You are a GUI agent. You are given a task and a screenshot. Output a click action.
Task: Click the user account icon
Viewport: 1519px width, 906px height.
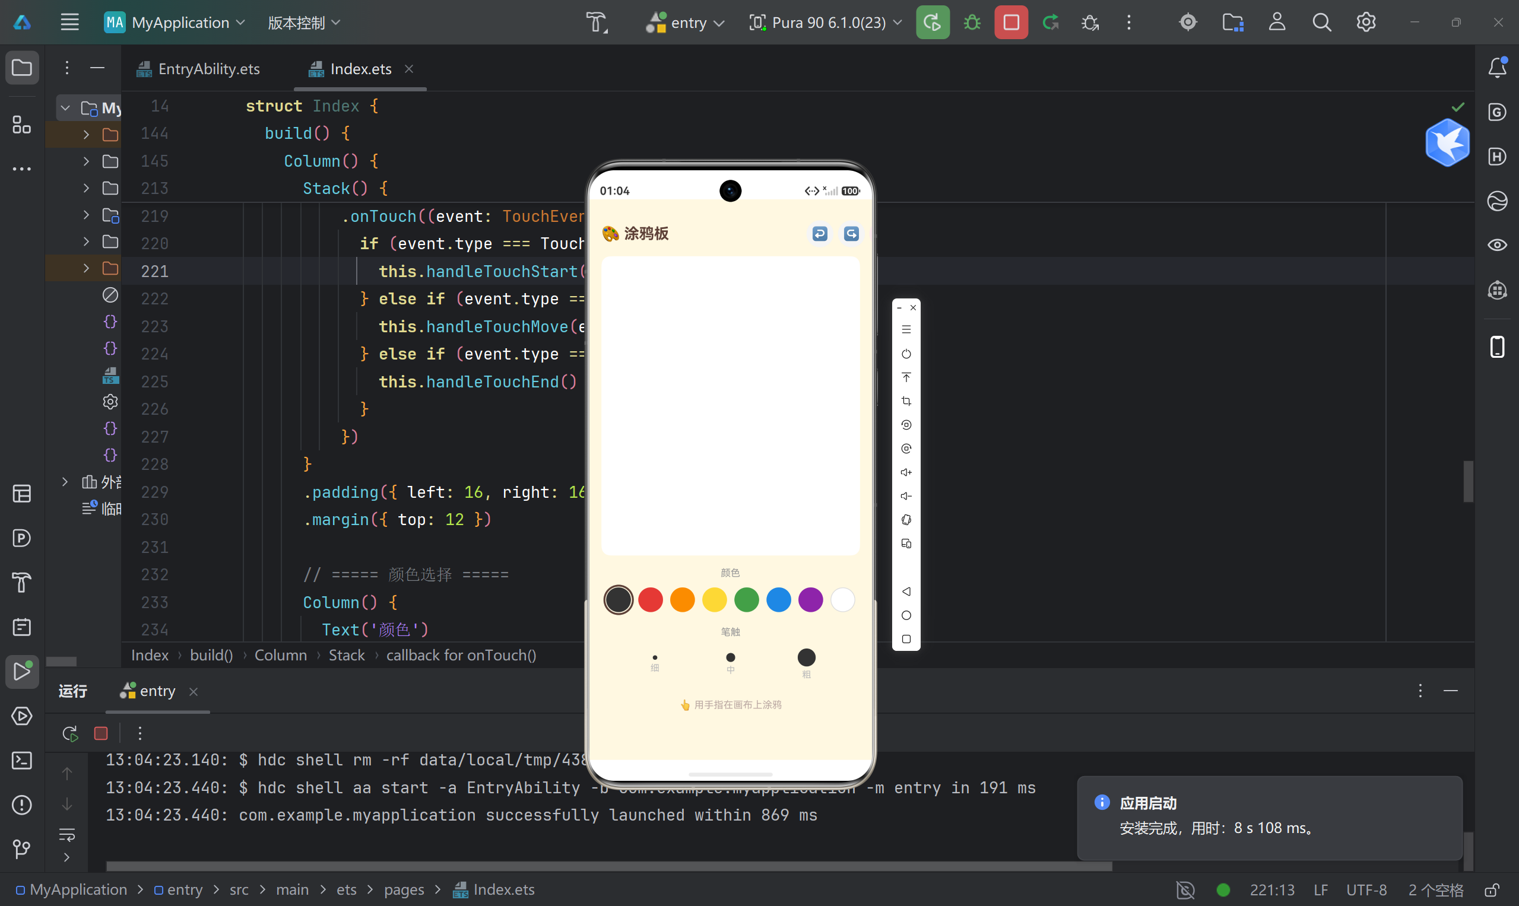click(x=1277, y=23)
